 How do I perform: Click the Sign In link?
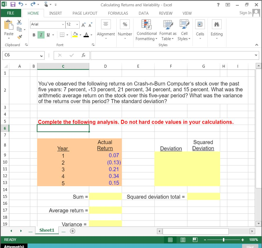coord(245,13)
